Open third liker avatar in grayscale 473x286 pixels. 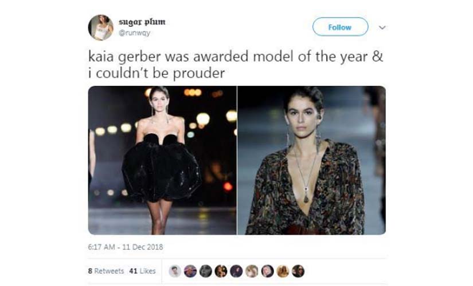(206, 271)
